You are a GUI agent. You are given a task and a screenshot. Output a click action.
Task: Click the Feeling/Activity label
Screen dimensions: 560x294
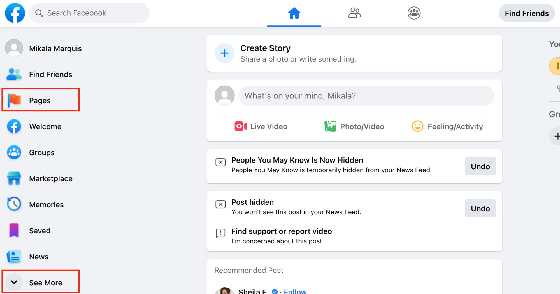tap(455, 127)
